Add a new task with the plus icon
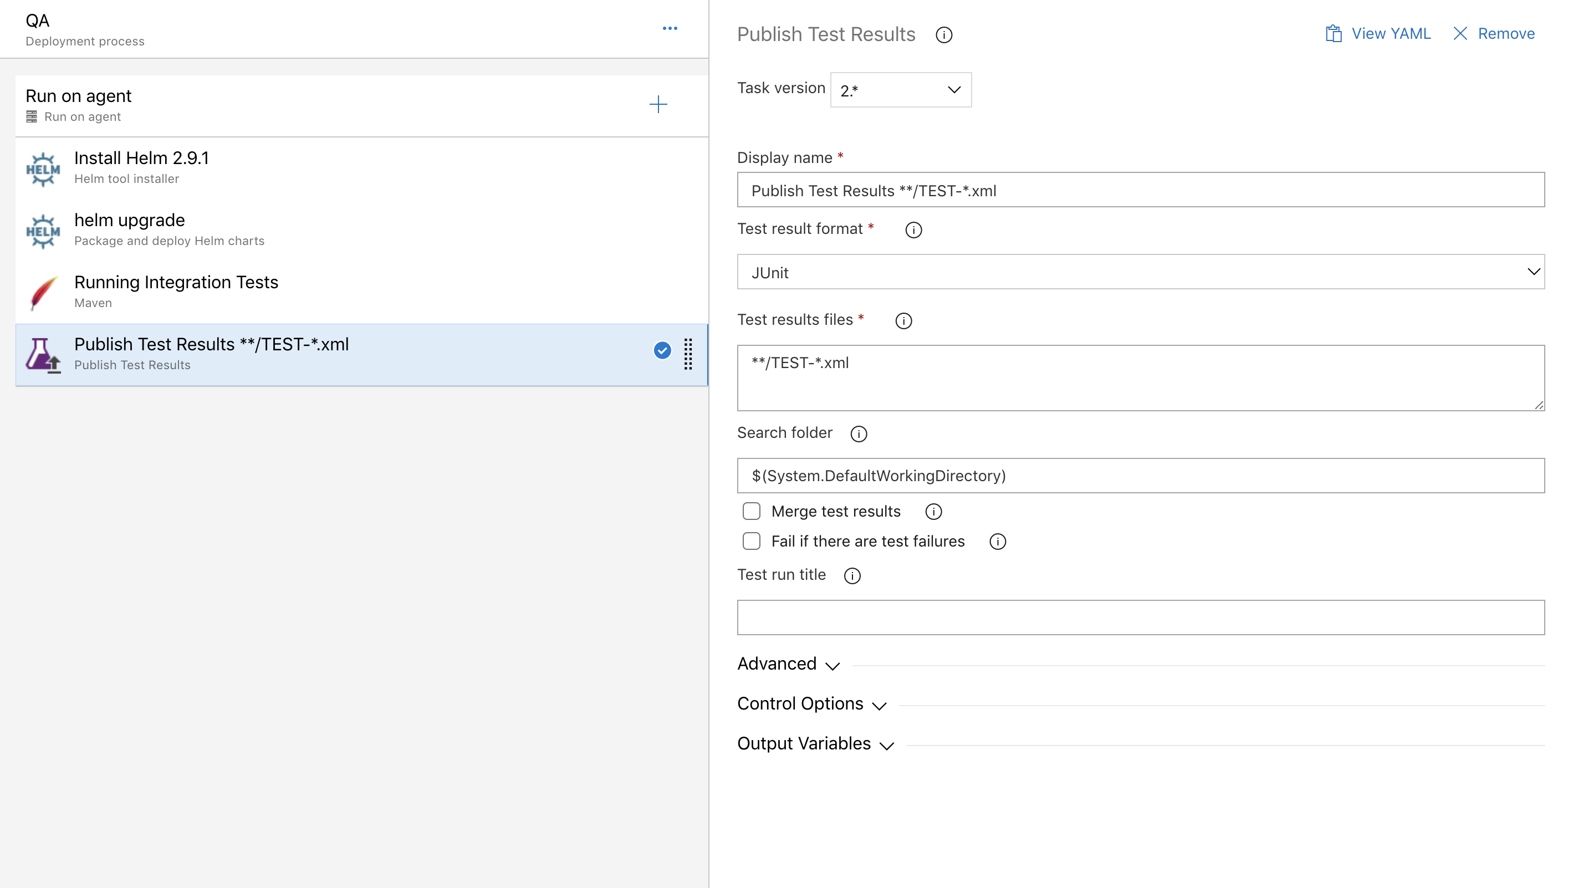 (x=658, y=104)
